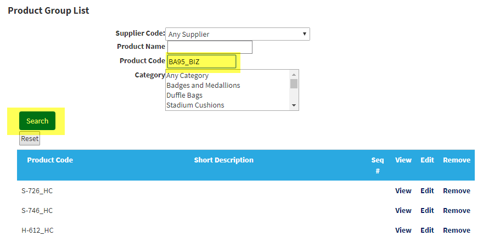Edit product S-746_HC
The width and height of the screenshot is (483, 236).
(x=427, y=210)
